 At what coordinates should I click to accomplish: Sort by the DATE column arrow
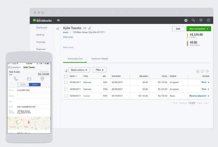[x=76, y=76]
